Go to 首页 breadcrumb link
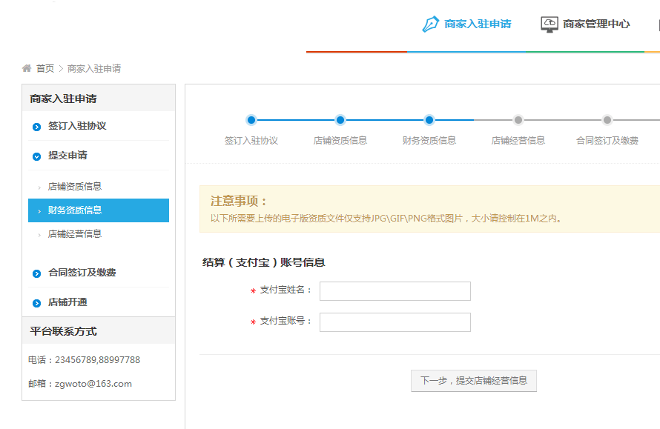 pos(45,68)
